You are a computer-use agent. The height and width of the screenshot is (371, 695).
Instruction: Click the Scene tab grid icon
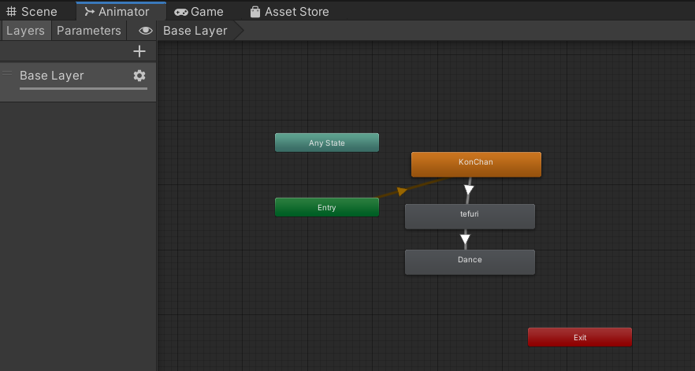pos(12,12)
